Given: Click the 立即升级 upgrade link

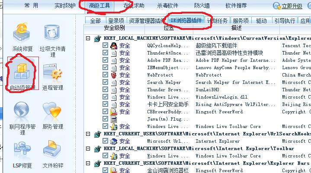Looking at the screenshot, I should coord(292,6).
